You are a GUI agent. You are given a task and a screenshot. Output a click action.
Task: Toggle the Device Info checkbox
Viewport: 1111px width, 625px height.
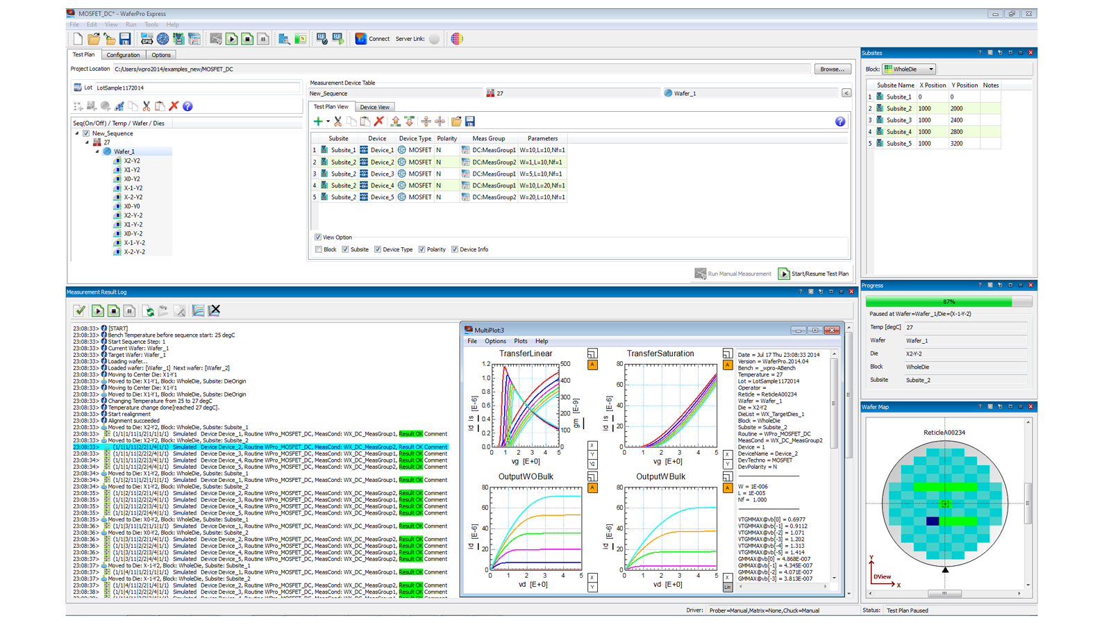455,249
